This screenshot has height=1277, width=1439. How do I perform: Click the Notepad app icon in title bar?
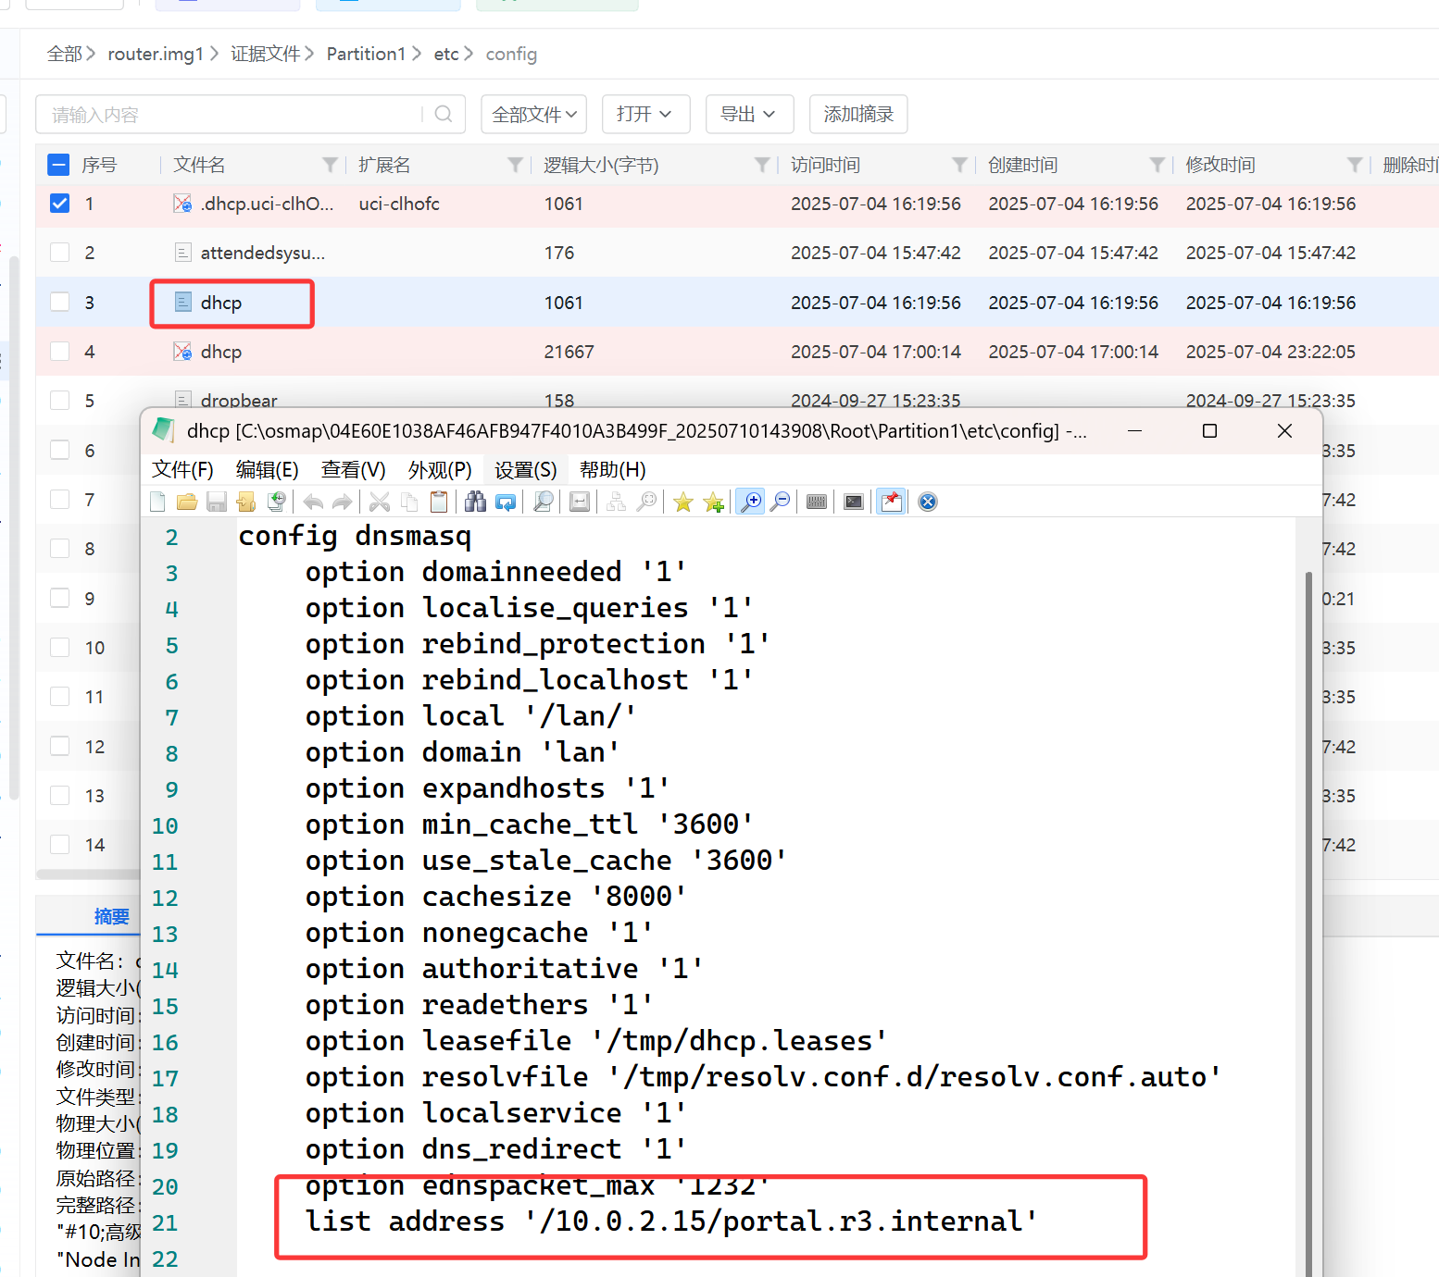click(164, 430)
